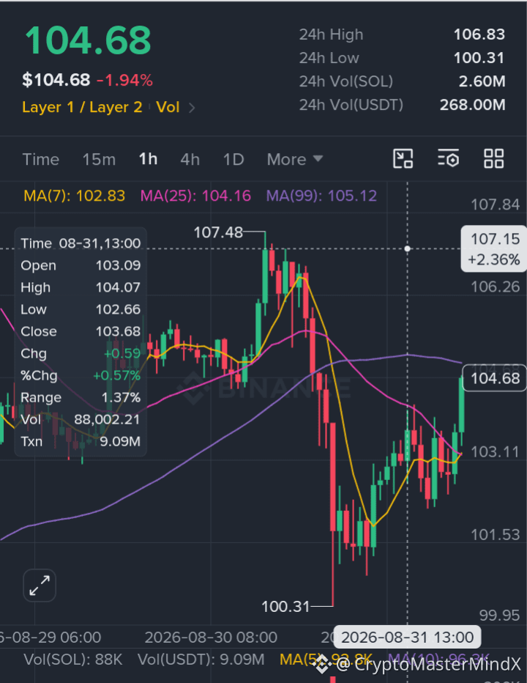
Task: Click the 99.95 price axis label
Action: 499,616
